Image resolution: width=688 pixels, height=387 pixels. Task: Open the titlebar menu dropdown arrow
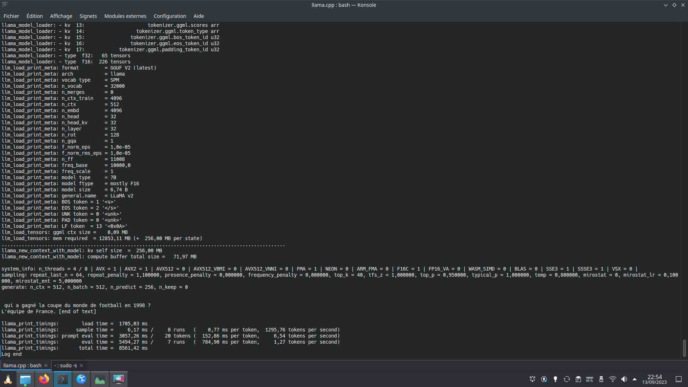tap(665, 5)
